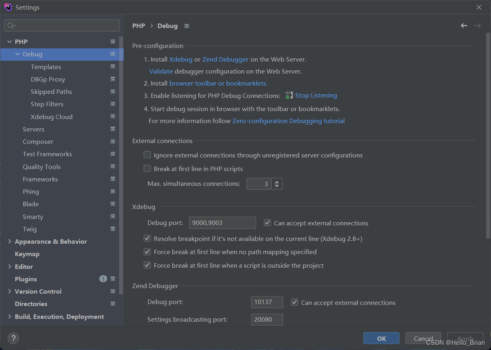The height and width of the screenshot is (350, 491).
Task: Click the icon next to the Debug breadcrumb
Action: click(x=187, y=26)
